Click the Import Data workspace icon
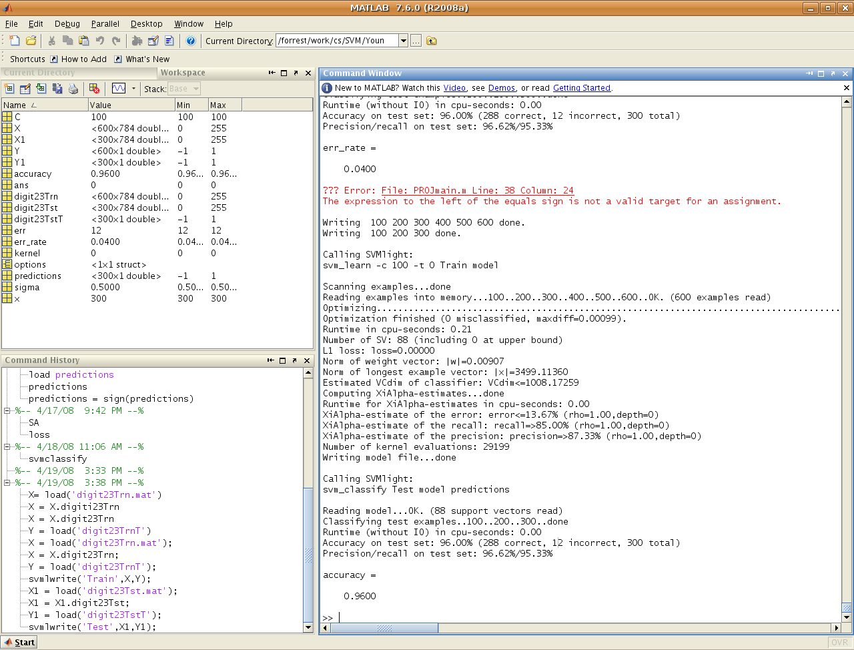This screenshot has width=854, height=650. 41,89
